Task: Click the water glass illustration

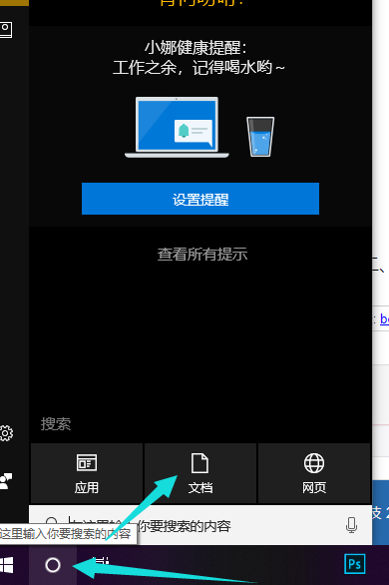Action: pos(260,137)
